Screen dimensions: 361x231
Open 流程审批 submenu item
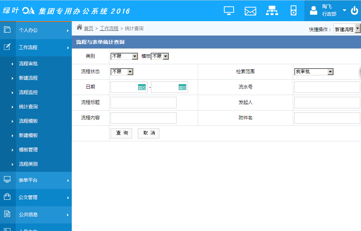point(28,64)
